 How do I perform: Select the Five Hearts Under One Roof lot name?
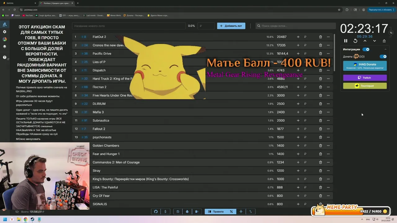click(113, 95)
